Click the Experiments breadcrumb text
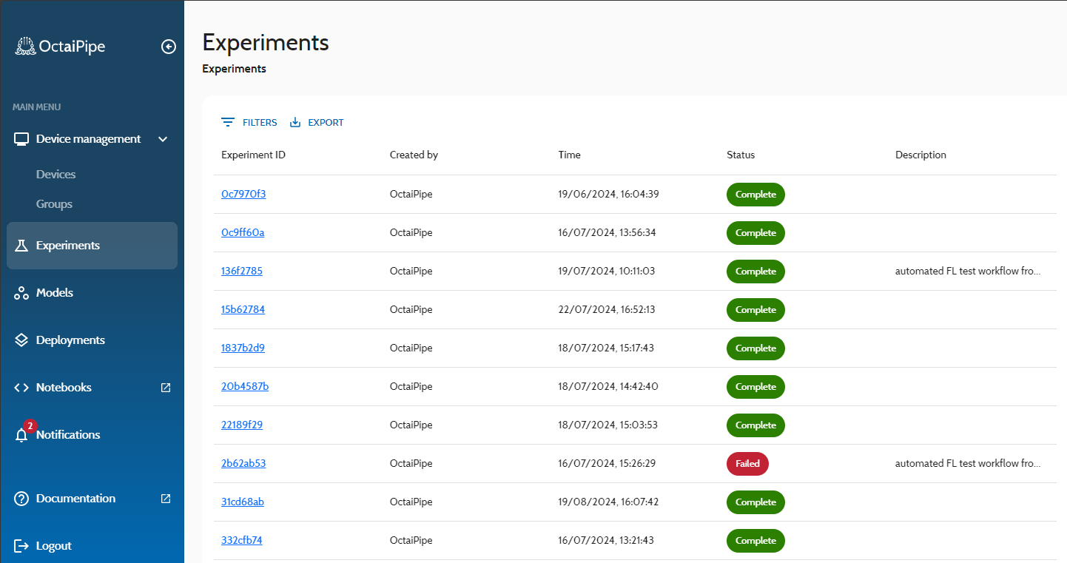1067x563 pixels. tap(234, 69)
